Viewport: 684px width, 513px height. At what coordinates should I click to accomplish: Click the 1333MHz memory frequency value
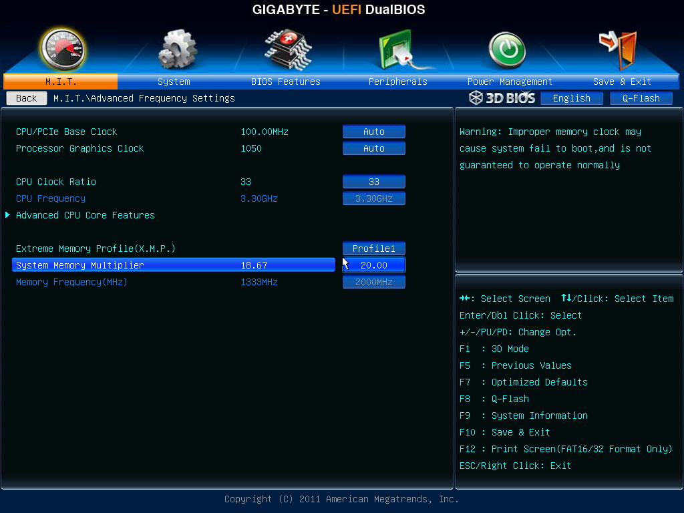(259, 283)
